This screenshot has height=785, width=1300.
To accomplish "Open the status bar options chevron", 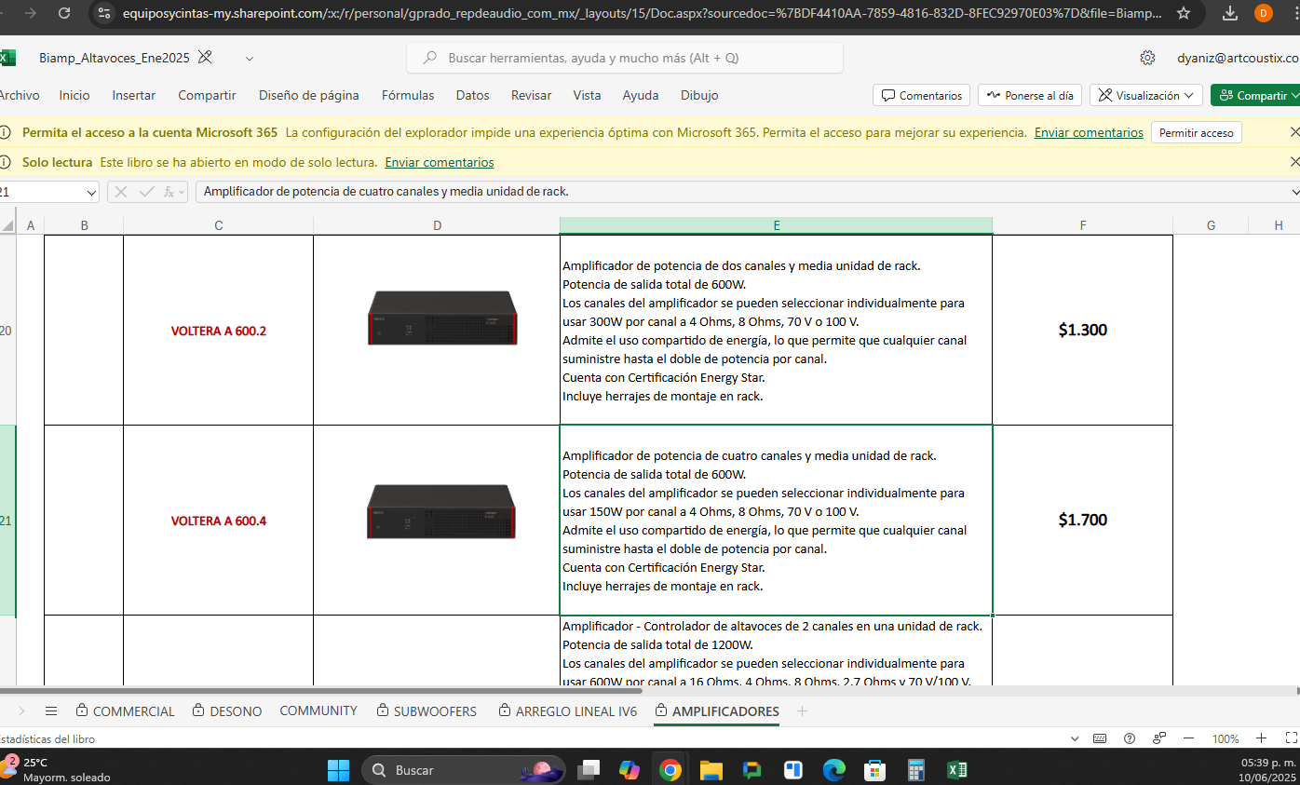I will click(1076, 738).
